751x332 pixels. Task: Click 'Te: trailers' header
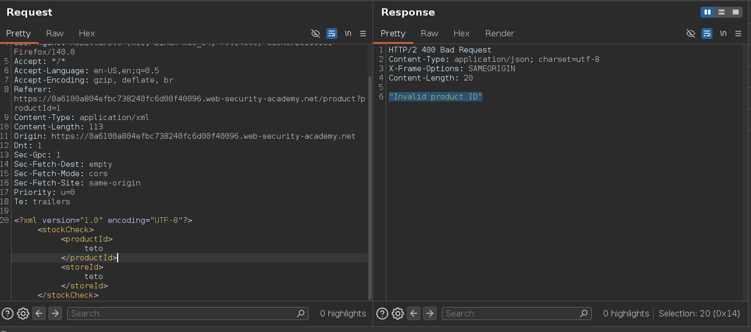[42, 202]
